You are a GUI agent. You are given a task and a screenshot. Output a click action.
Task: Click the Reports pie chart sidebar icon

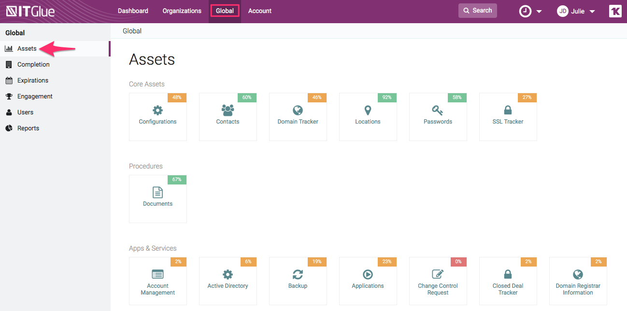tap(9, 128)
